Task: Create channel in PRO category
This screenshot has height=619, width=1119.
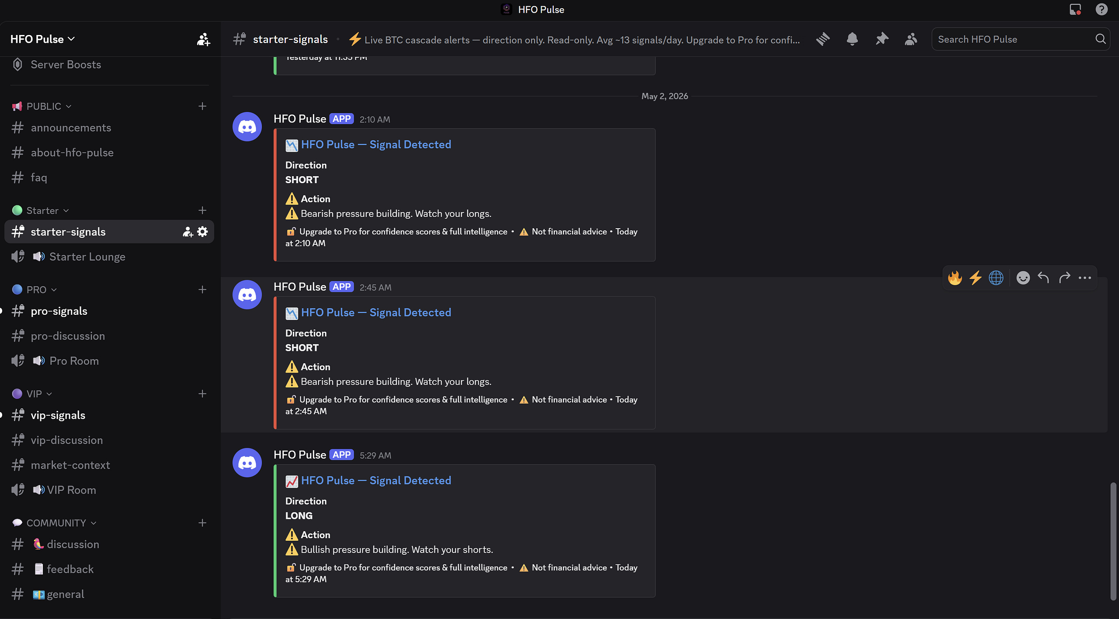Action: coord(202,289)
